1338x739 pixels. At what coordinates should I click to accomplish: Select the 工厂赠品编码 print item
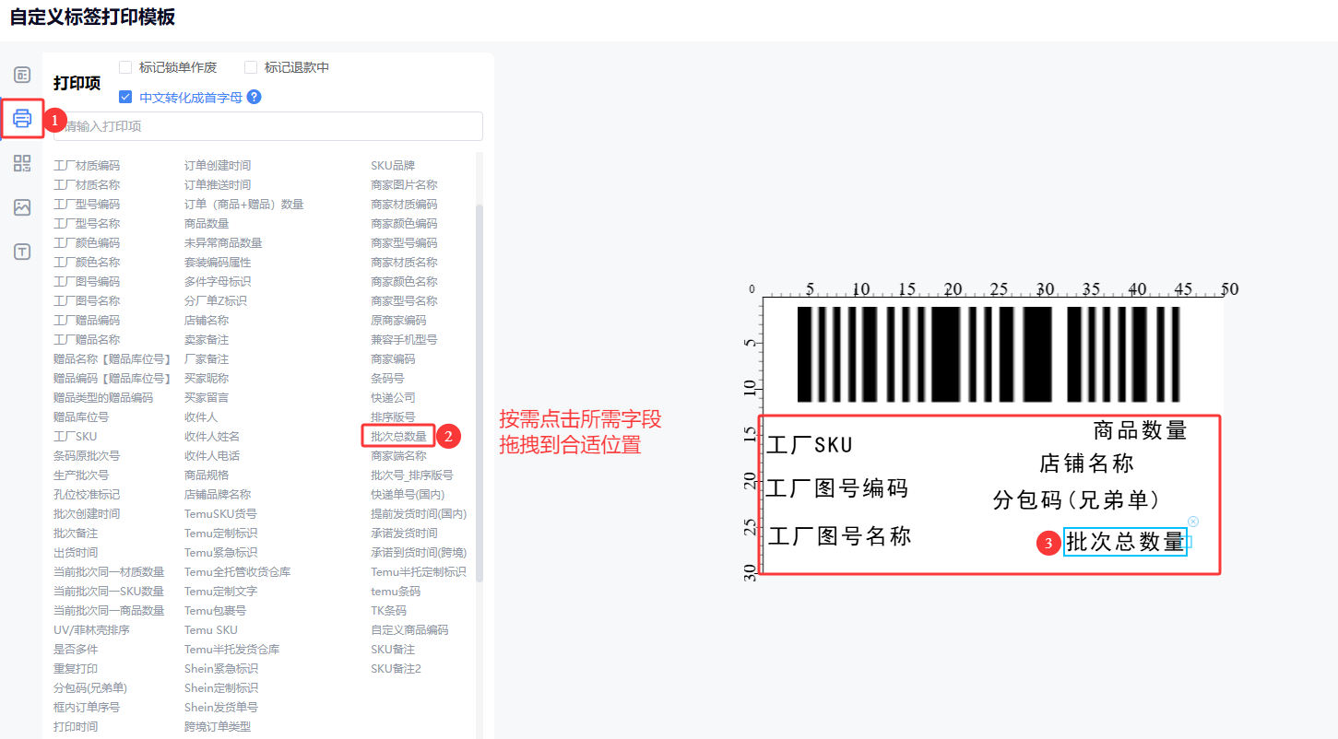click(87, 321)
